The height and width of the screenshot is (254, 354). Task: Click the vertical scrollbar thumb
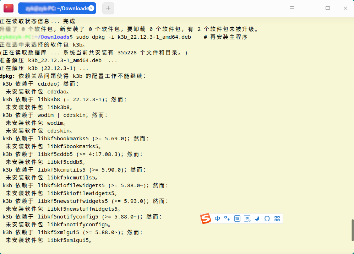pos(353,230)
